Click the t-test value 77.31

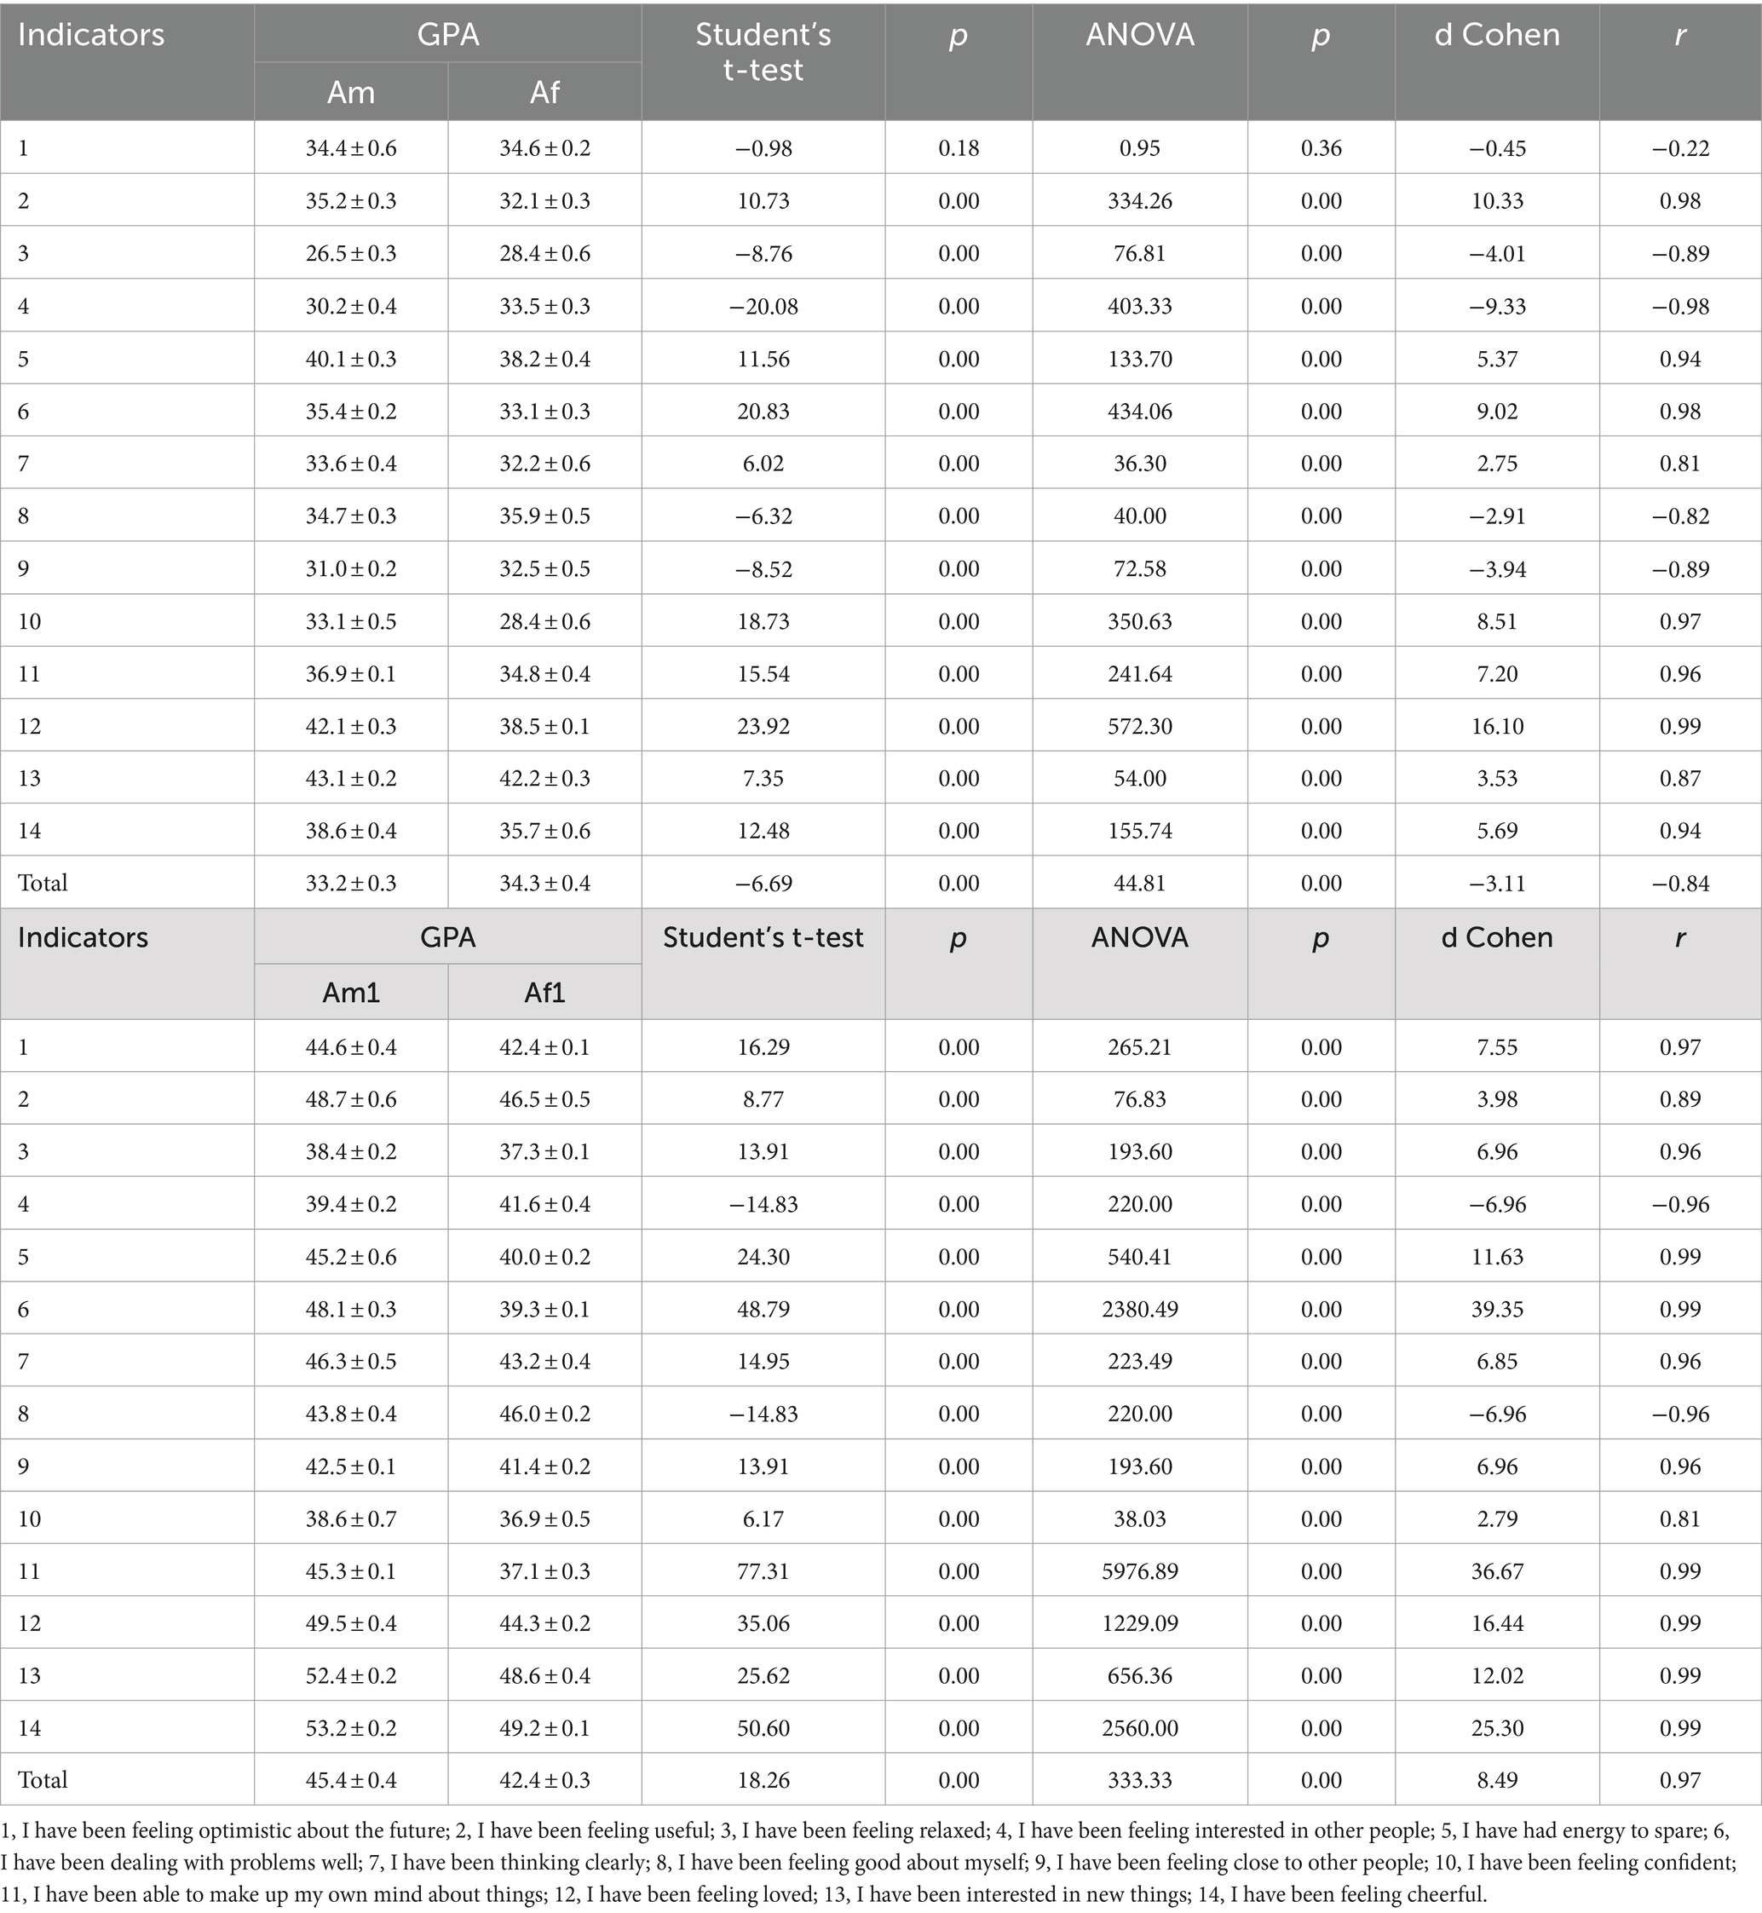tap(763, 1571)
